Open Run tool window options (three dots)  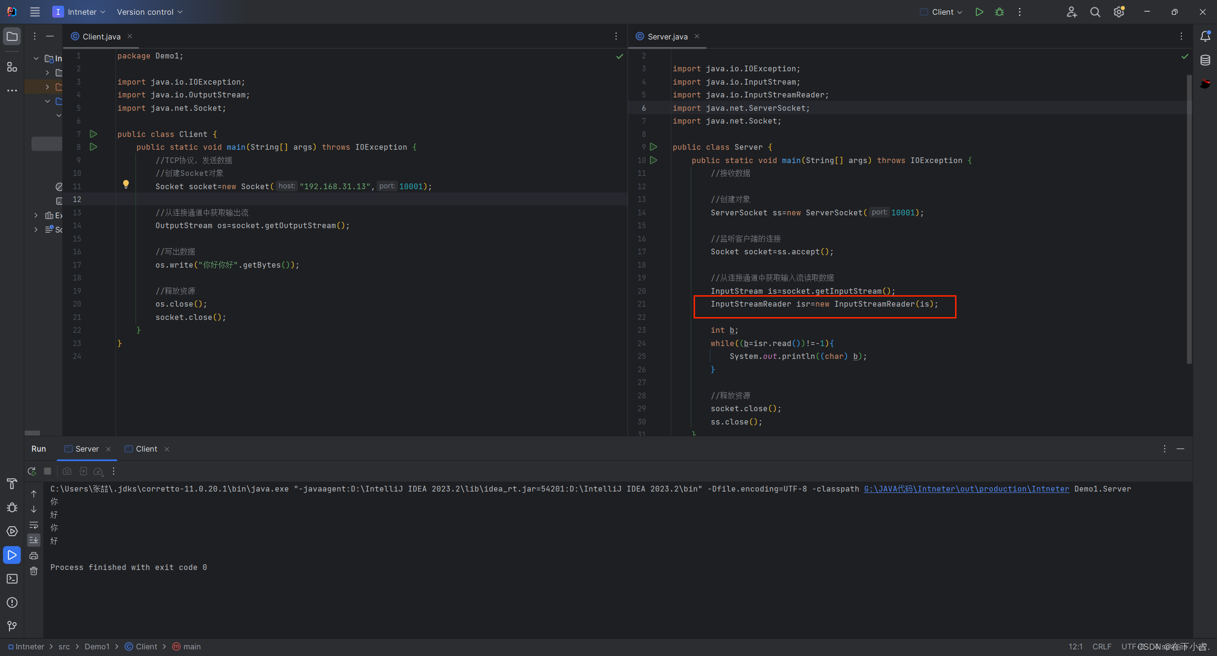[1165, 449]
